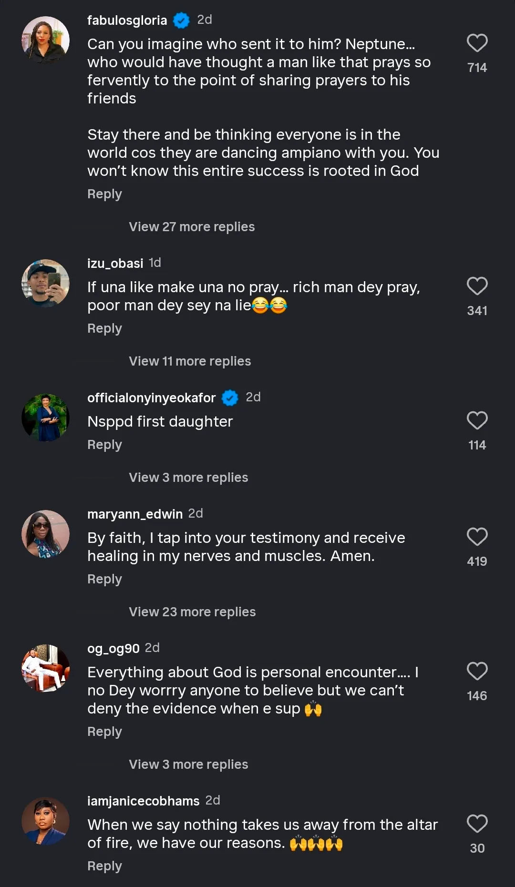Tap officialonyinyeokafor's profile photo
This screenshot has width=515, height=887.
coord(46,418)
